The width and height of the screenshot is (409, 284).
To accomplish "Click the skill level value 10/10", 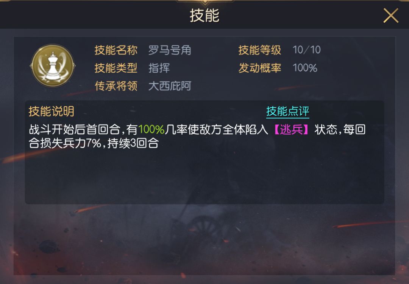I will (306, 50).
